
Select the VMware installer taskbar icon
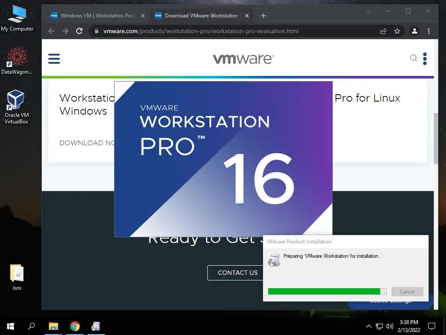tap(96, 326)
